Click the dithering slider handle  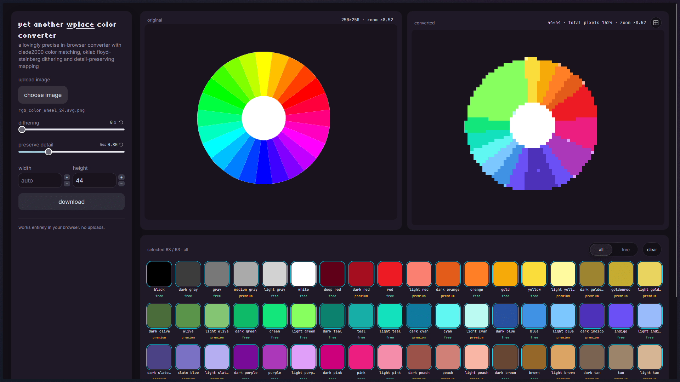(x=22, y=129)
